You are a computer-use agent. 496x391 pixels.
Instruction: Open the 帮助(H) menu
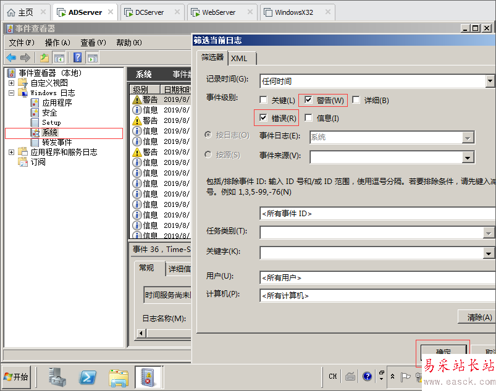click(x=128, y=43)
